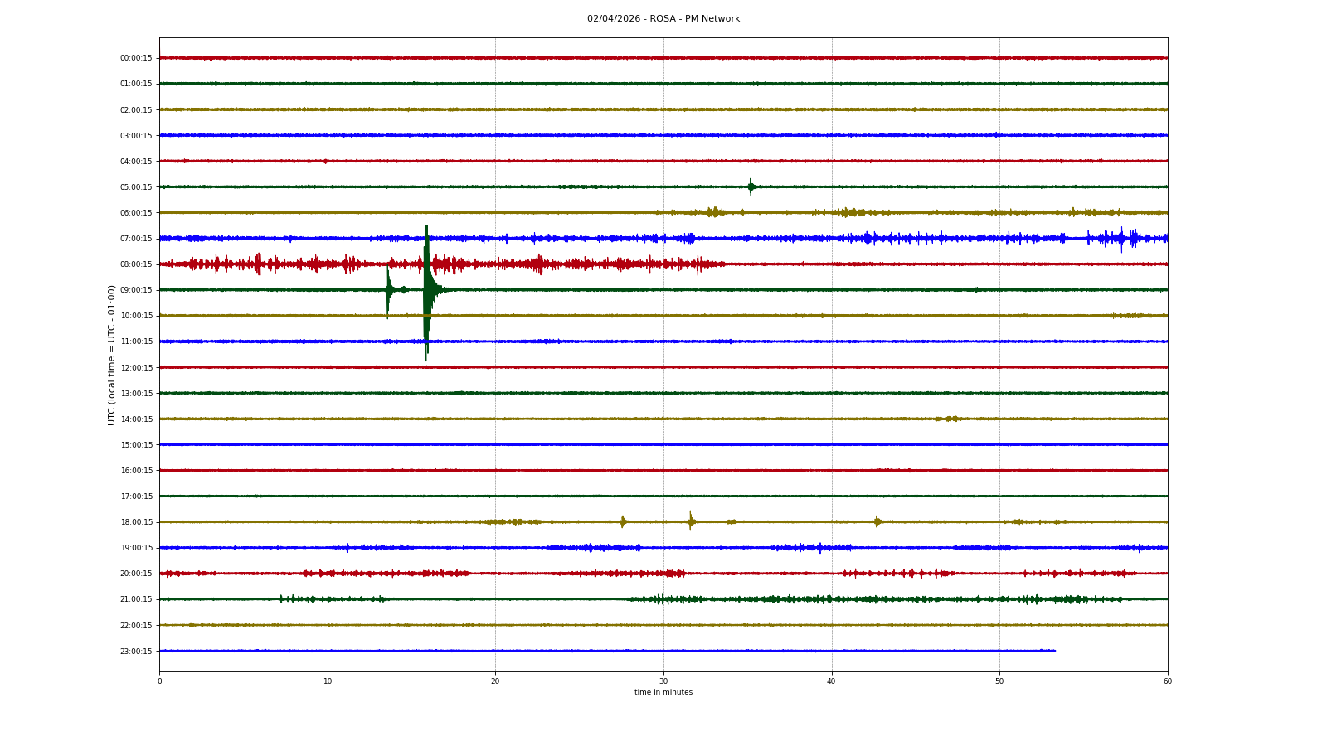Click the first small spike on the 18:00:15 trace

click(x=623, y=521)
